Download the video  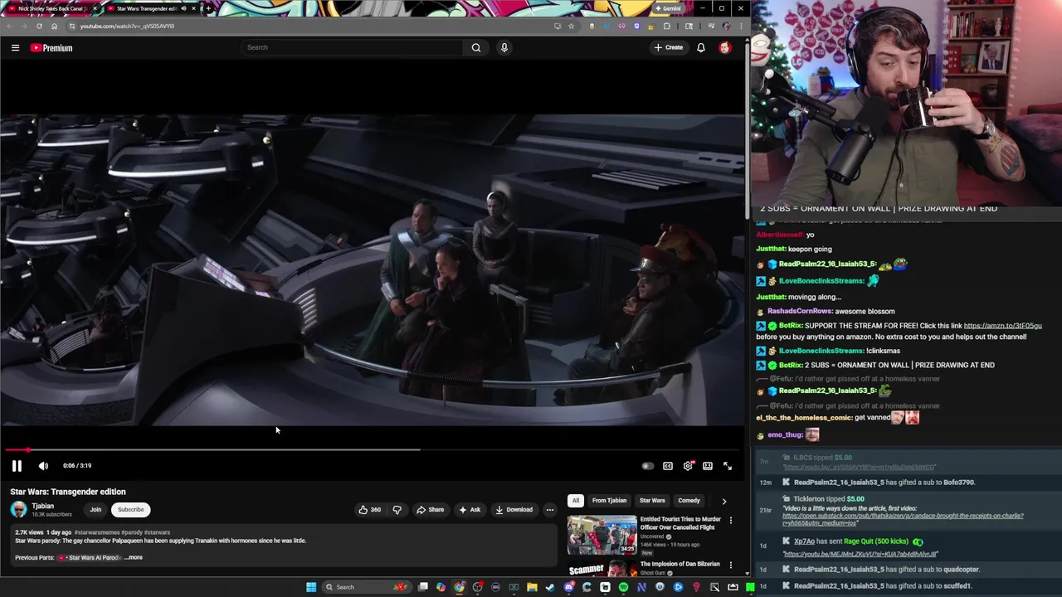coord(514,510)
